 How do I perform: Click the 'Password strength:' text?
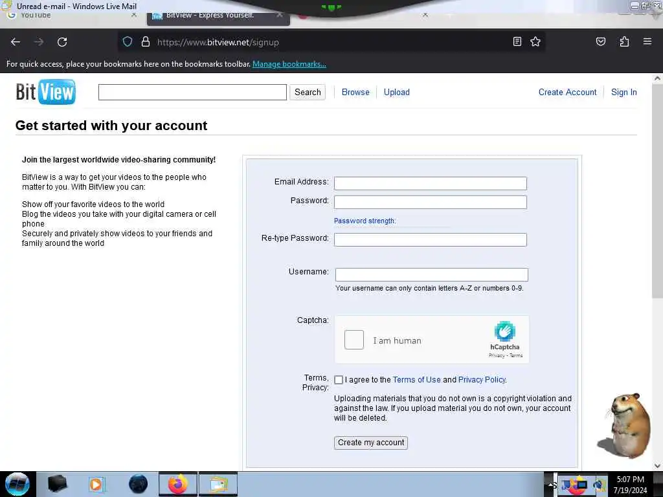pos(365,221)
